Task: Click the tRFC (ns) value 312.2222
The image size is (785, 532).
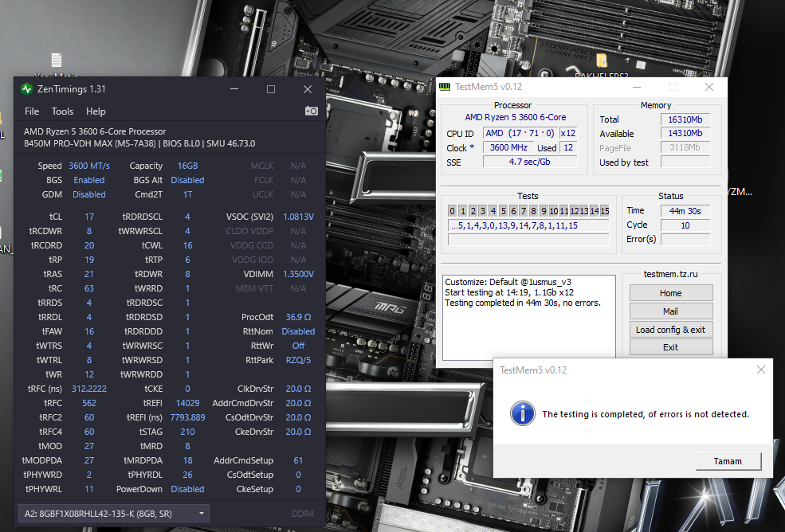Action: click(x=89, y=389)
